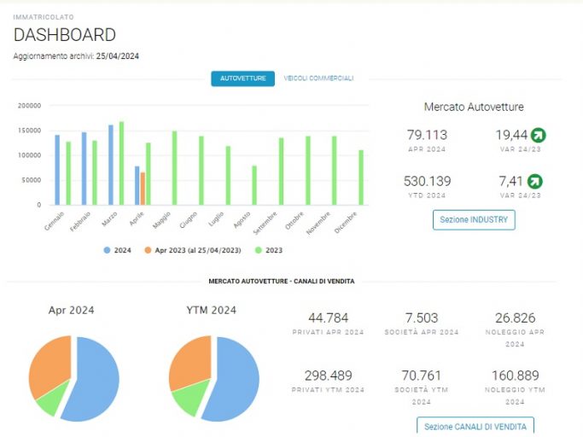Click the green arrow icon beside 19,44
This screenshot has height=437, width=583.
pos(538,135)
